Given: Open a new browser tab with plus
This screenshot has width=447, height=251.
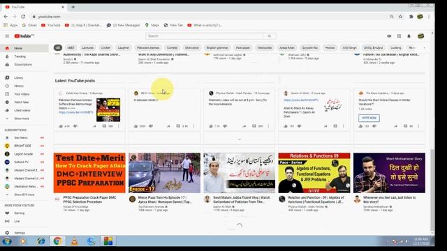Looking at the screenshot, I should 73,7.
